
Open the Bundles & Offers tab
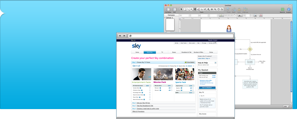point(199,52)
